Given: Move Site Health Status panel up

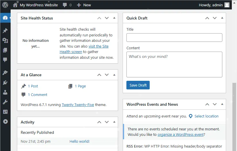Looking at the screenshot, I should 99,18.
